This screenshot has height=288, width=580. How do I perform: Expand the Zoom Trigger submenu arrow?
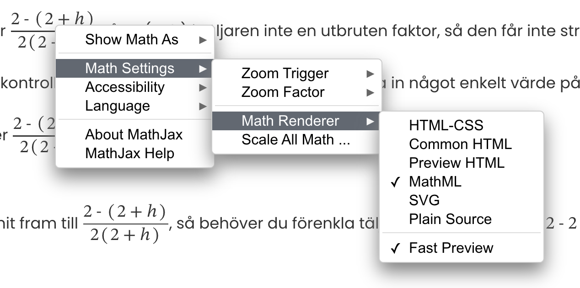click(x=371, y=74)
